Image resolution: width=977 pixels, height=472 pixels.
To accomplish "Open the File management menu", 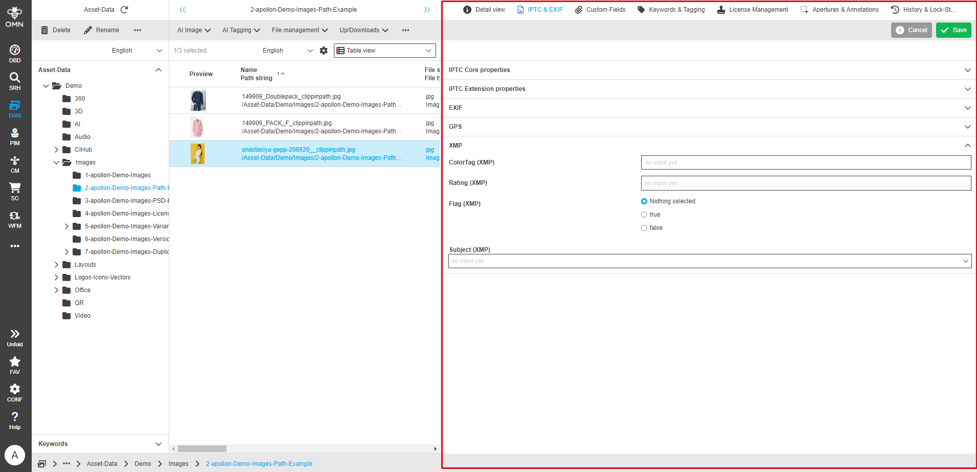I will (300, 30).
